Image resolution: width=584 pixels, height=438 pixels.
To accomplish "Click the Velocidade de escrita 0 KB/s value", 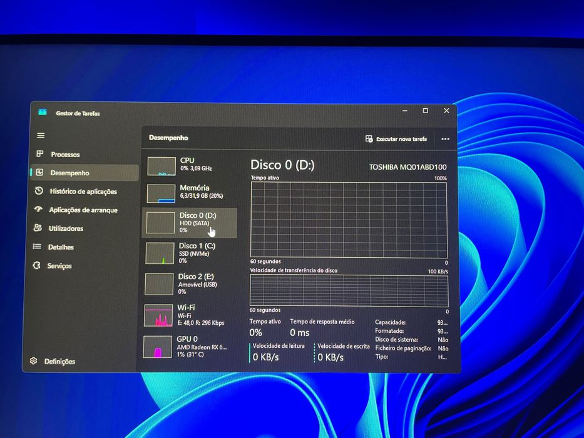I will 330,357.
